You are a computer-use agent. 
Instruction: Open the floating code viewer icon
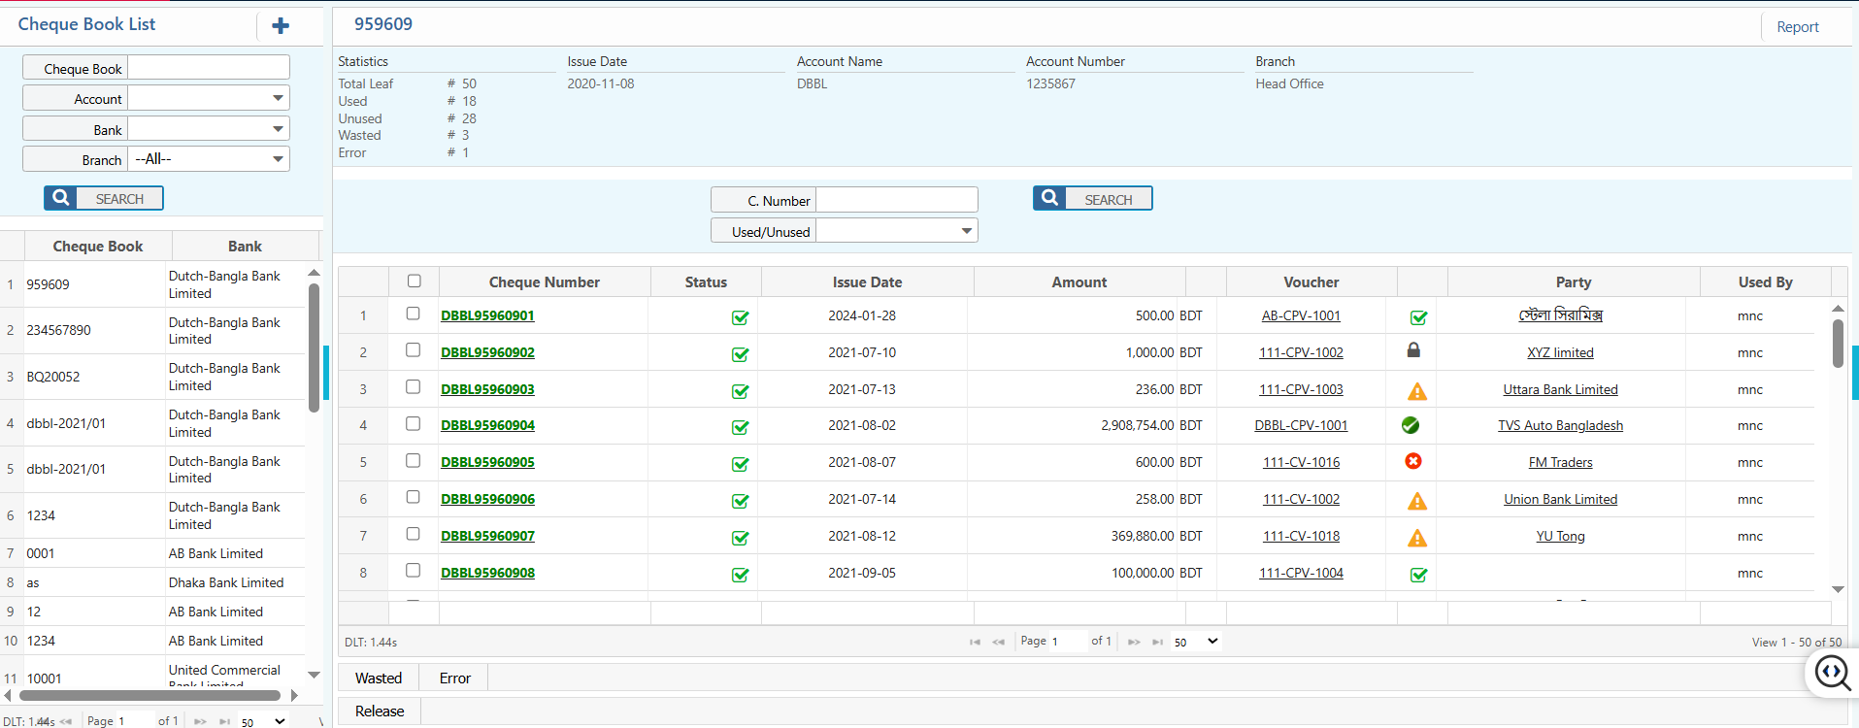coord(1832,672)
